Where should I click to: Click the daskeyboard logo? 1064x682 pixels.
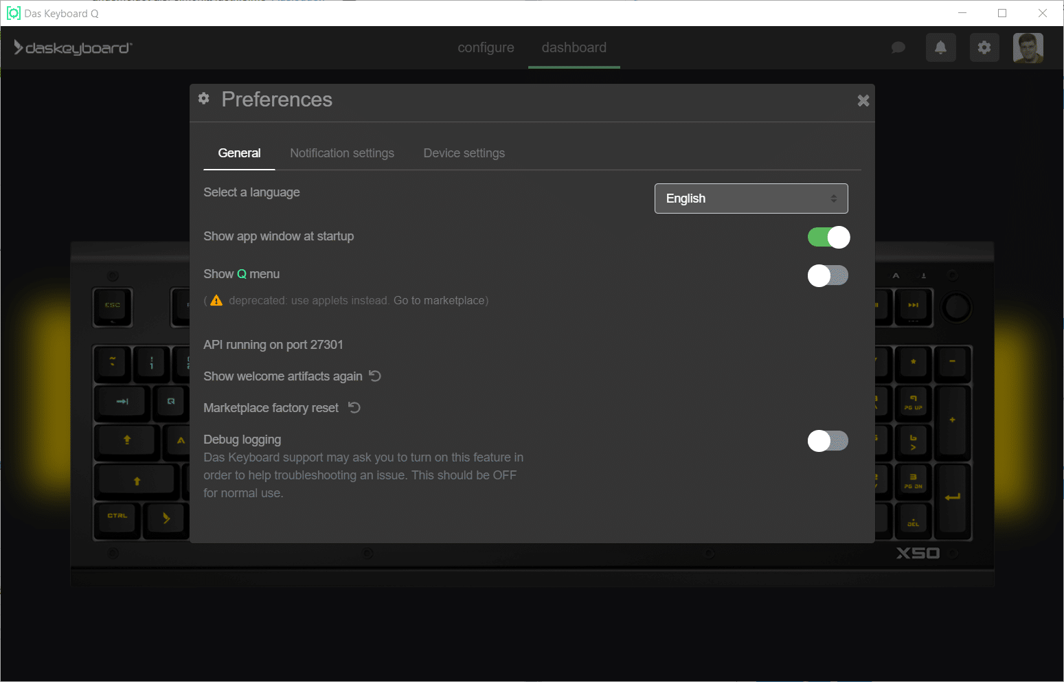pyautogui.click(x=73, y=47)
